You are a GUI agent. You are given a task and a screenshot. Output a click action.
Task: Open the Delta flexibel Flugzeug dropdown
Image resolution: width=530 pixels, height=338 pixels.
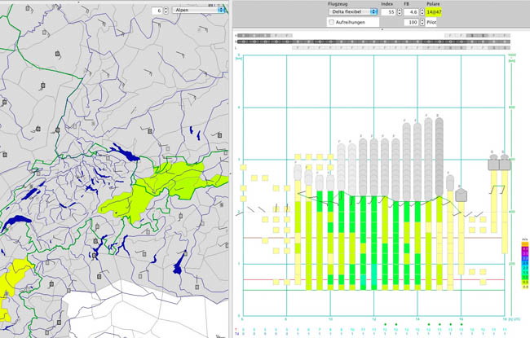[x=353, y=12]
